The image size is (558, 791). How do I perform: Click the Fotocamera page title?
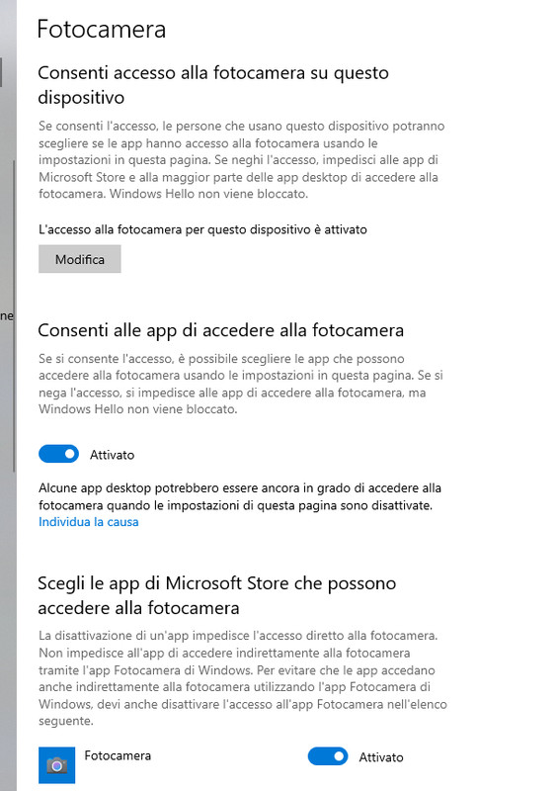coord(102,29)
